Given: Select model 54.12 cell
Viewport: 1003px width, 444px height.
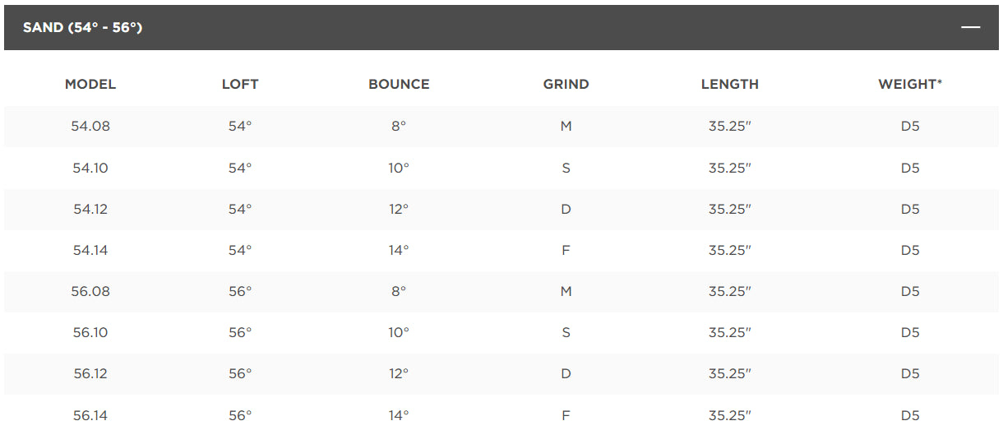Looking at the screenshot, I should pos(90,209).
